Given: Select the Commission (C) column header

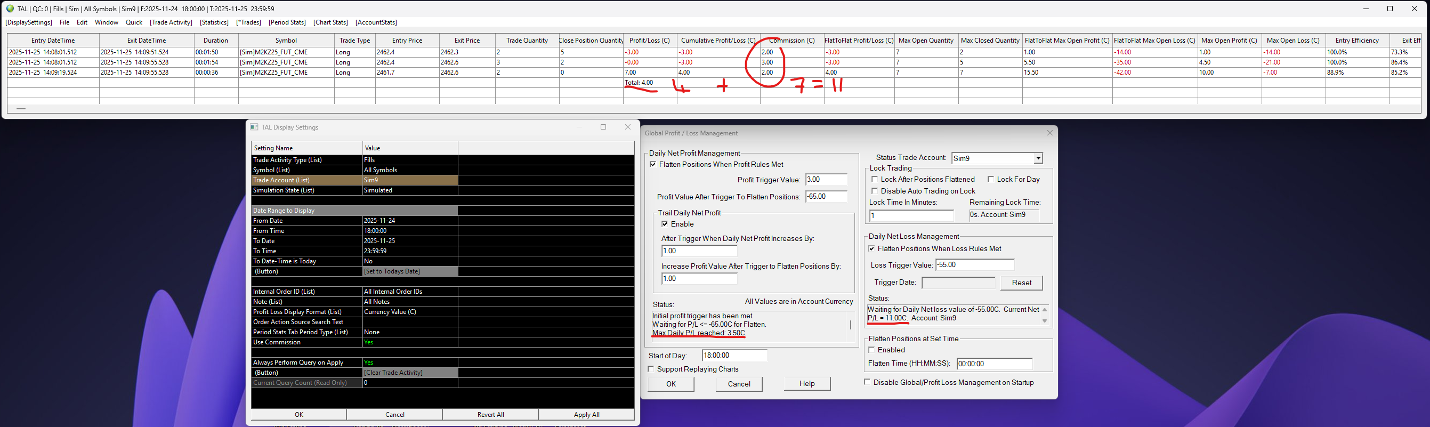Looking at the screenshot, I should pos(791,41).
